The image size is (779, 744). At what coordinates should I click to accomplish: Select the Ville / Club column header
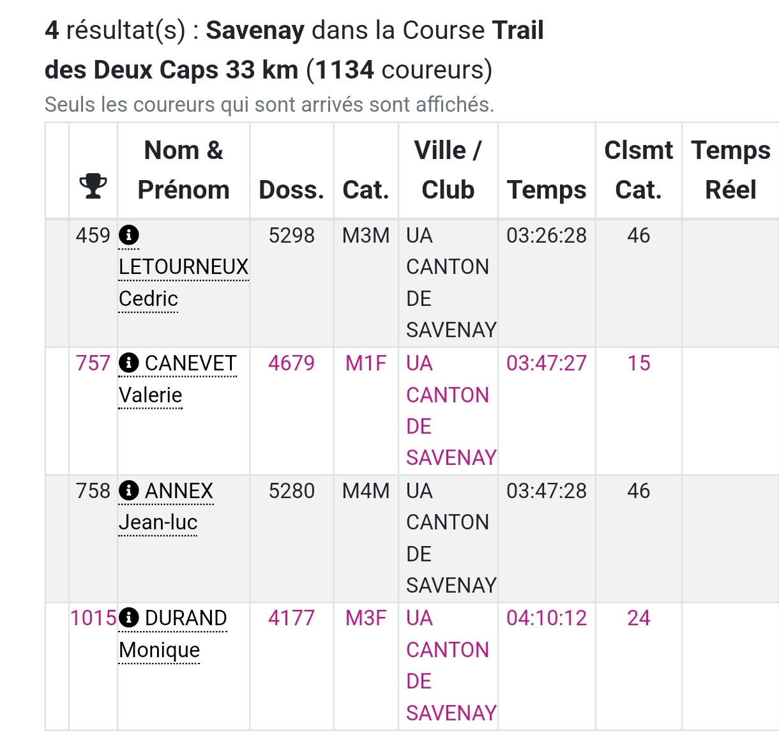tap(448, 170)
